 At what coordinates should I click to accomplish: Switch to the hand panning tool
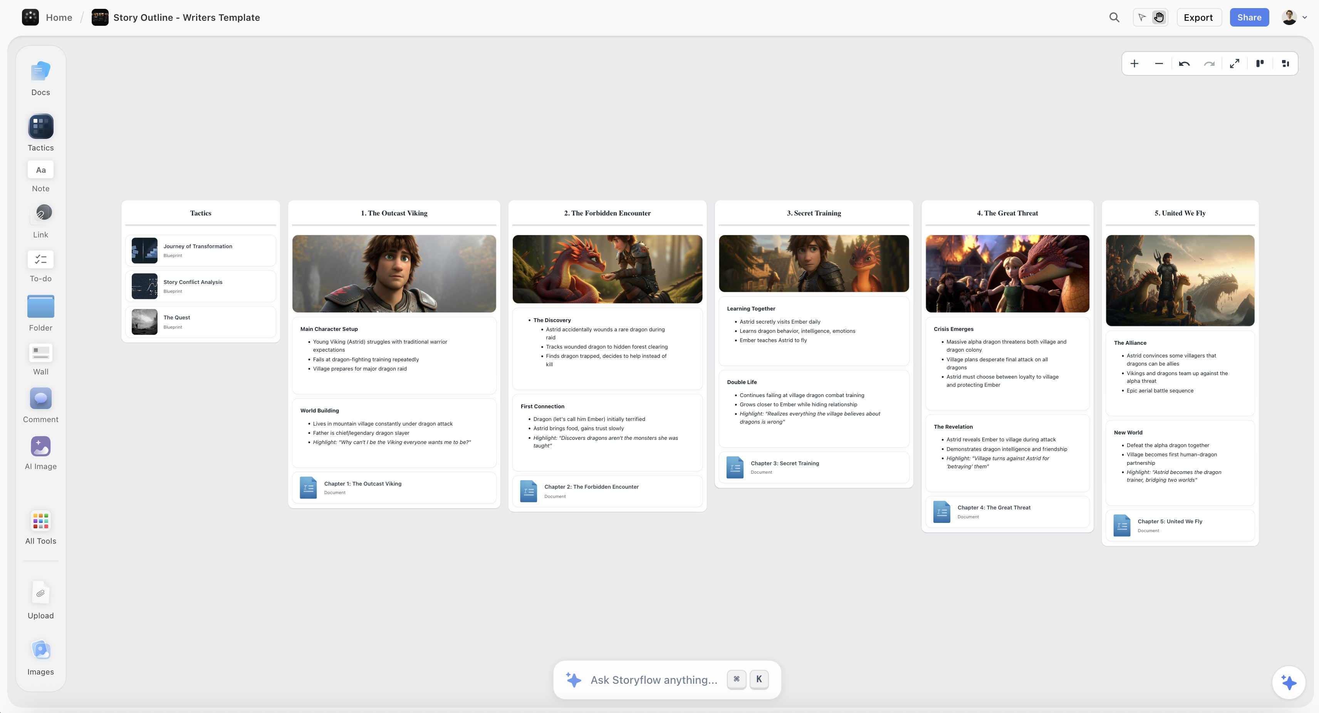(x=1159, y=17)
